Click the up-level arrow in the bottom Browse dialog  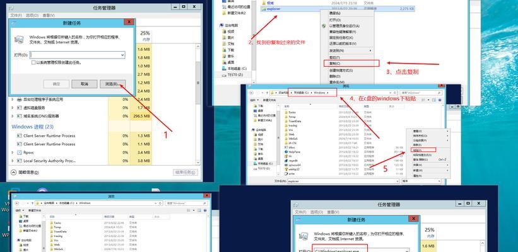32,203
